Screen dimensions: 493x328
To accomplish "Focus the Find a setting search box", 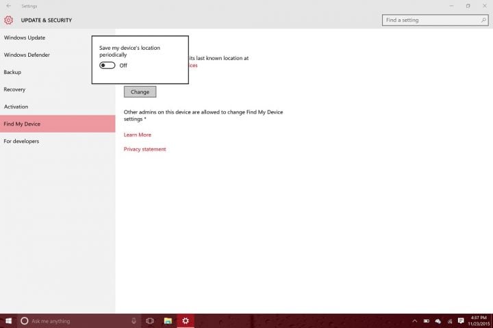I will coord(435,20).
